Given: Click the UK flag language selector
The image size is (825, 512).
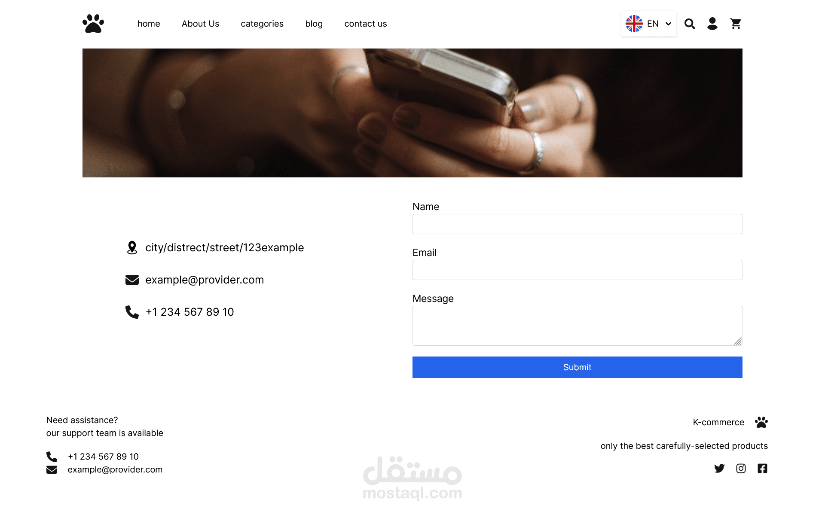Looking at the screenshot, I should pos(634,24).
